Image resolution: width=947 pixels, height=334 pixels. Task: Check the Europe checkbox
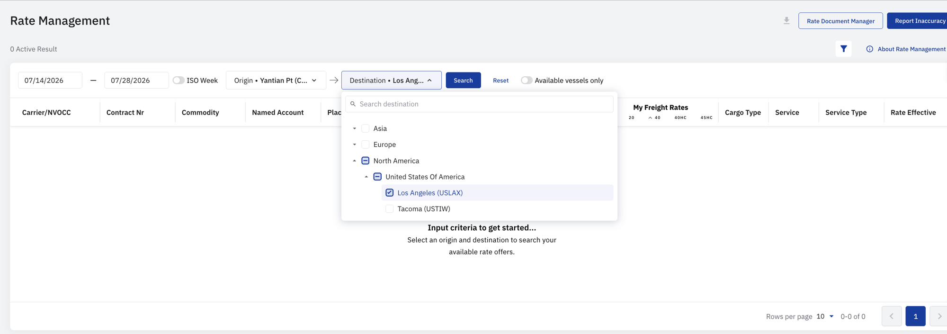coord(365,144)
